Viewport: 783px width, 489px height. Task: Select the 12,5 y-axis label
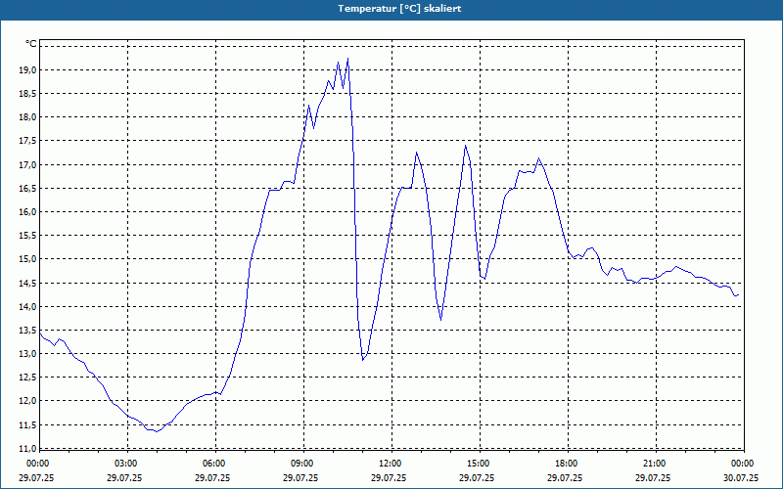pos(27,378)
